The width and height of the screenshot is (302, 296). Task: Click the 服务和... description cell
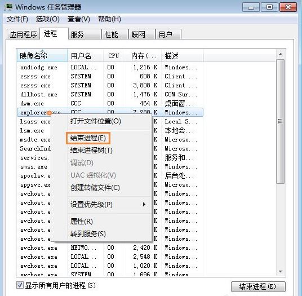coord(179,158)
